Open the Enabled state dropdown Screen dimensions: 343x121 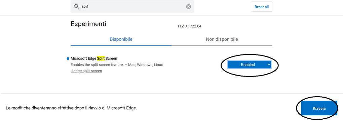tap(250, 65)
